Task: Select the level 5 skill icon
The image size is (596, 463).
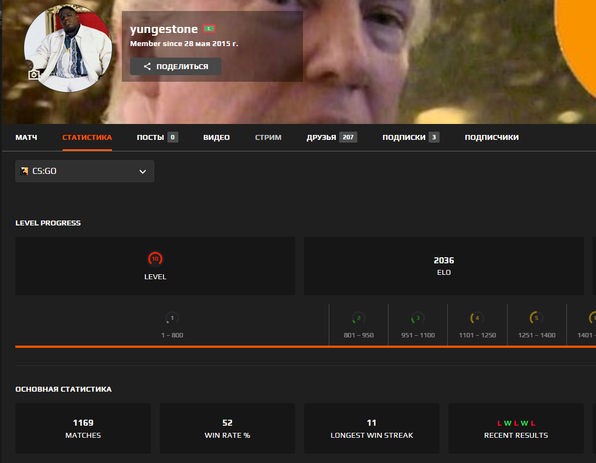Action: [x=536, y=318]
